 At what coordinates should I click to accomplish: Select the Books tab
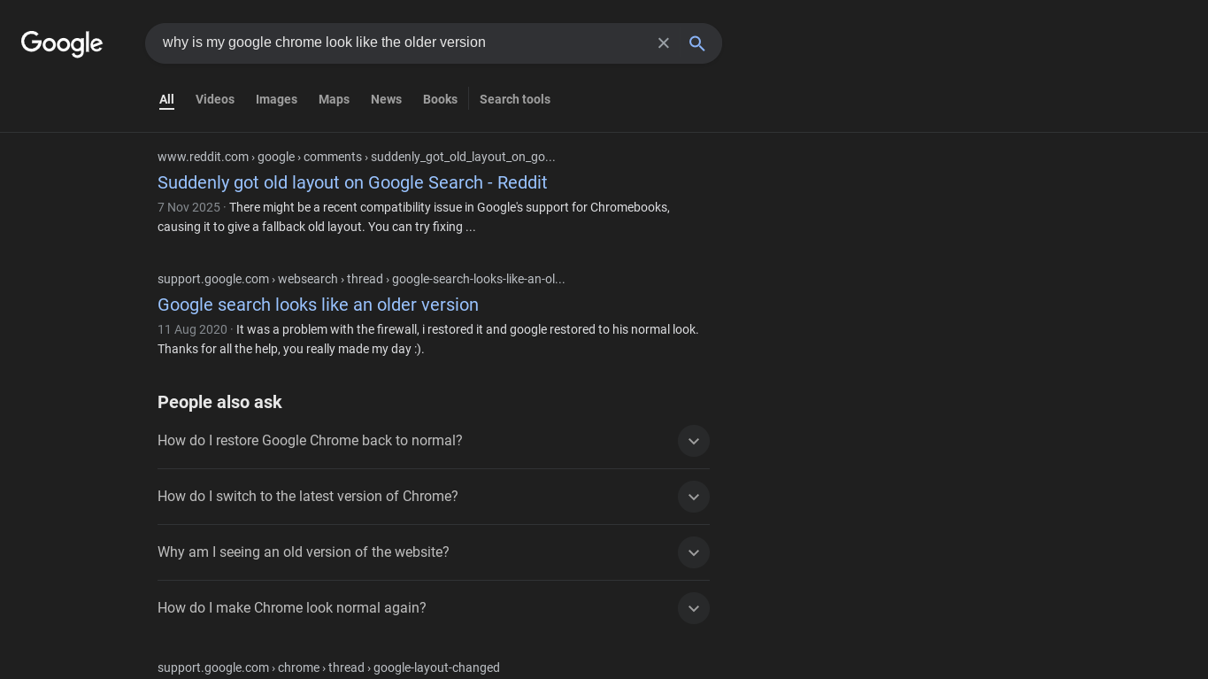pyautogui.click(x=440, y=99)
